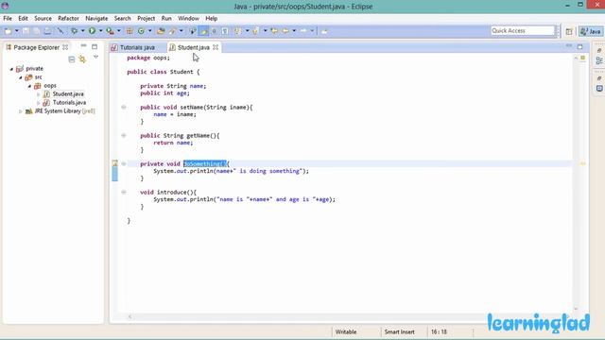Toggle Mark Occurrences in toolbar
This screenshot has width=605, height=340.
[x=203, y=31]
